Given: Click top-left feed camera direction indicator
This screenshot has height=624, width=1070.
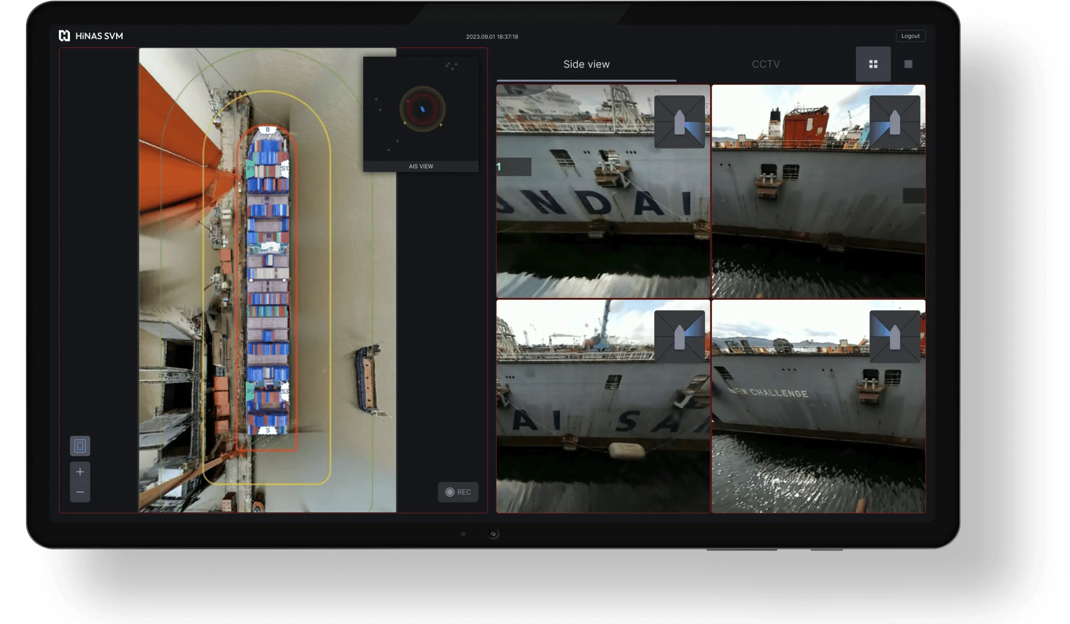Looking at the screenshot, I should (x=680, y=122).
